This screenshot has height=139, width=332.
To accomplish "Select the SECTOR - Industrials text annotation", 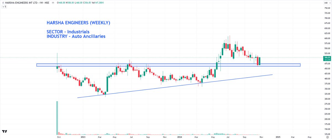I will 68,32.
